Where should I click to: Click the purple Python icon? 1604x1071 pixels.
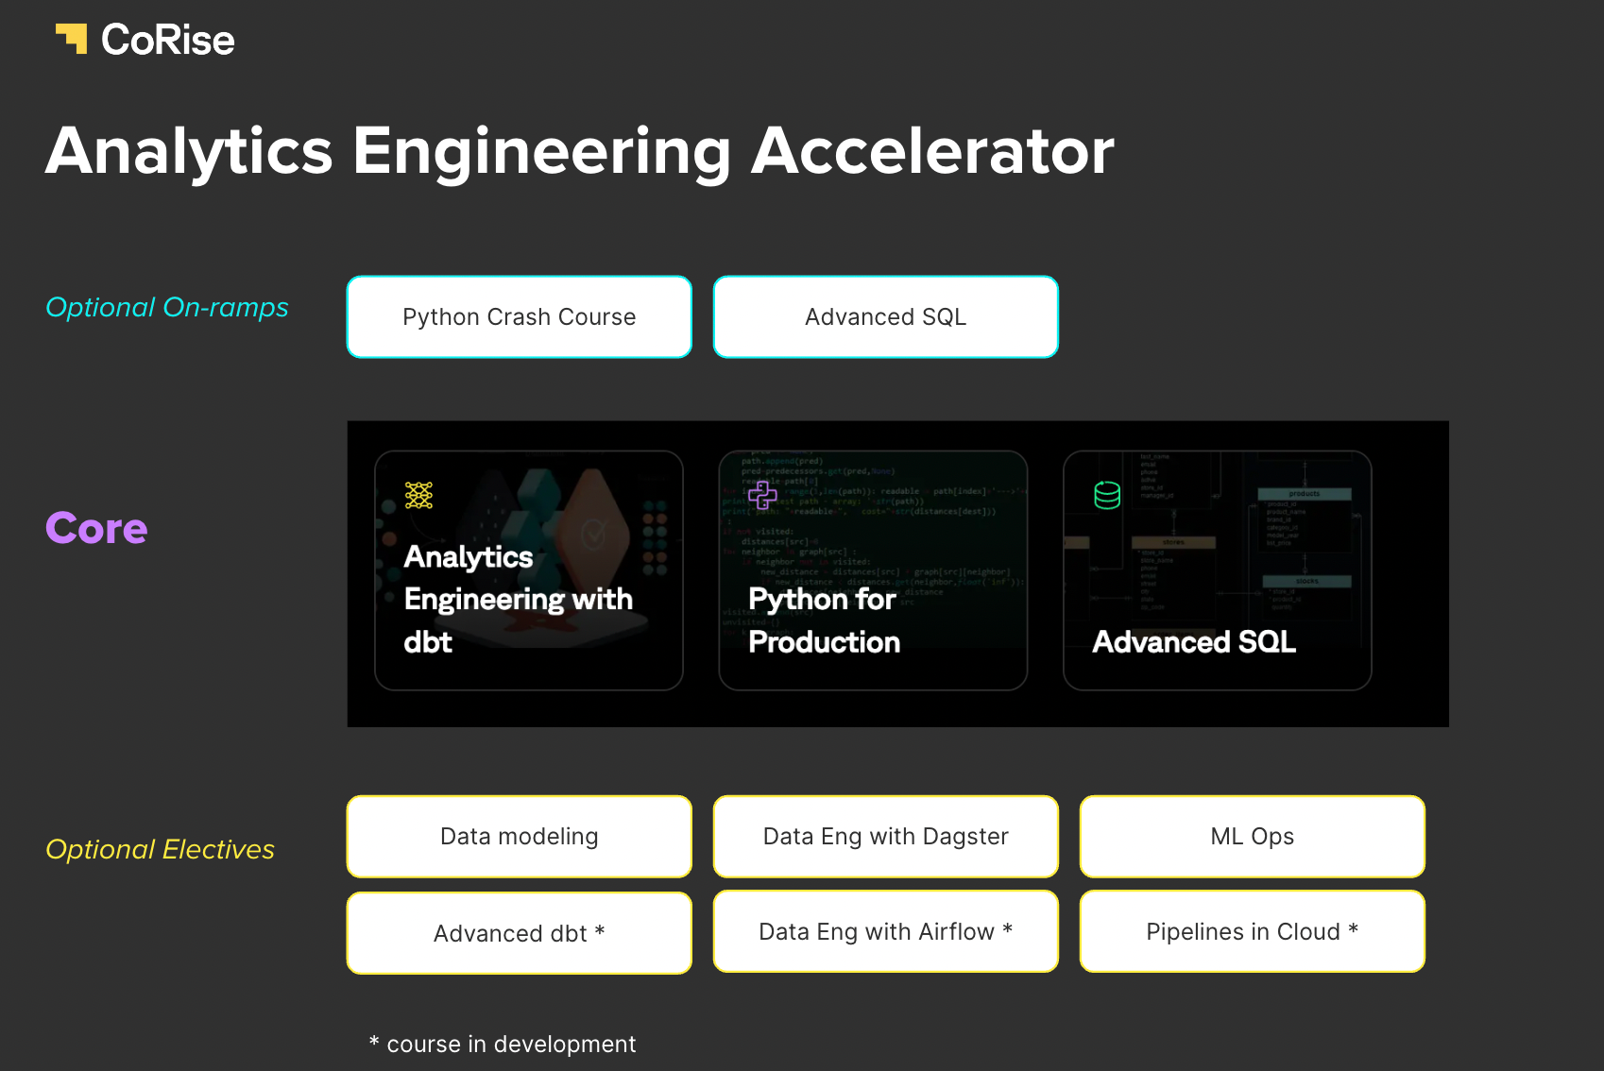pos(762,494)
